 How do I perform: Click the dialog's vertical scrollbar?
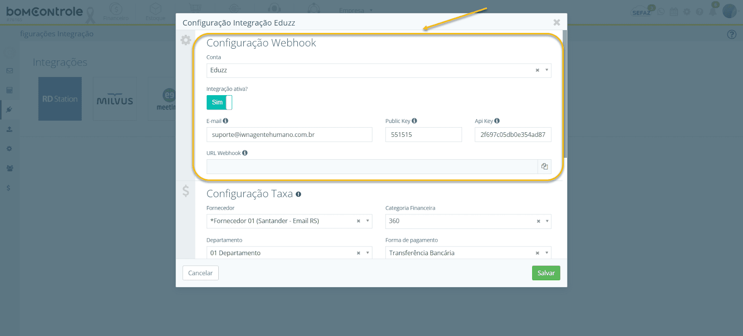(565, 94)
